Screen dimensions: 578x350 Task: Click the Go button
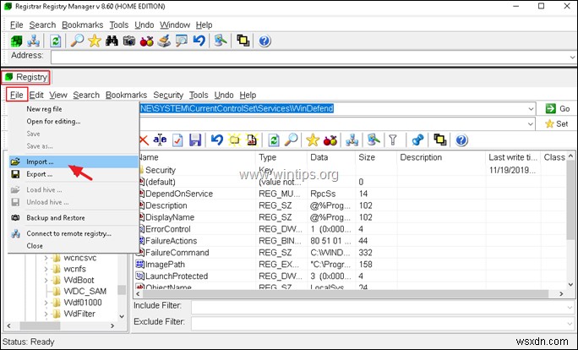559,109
